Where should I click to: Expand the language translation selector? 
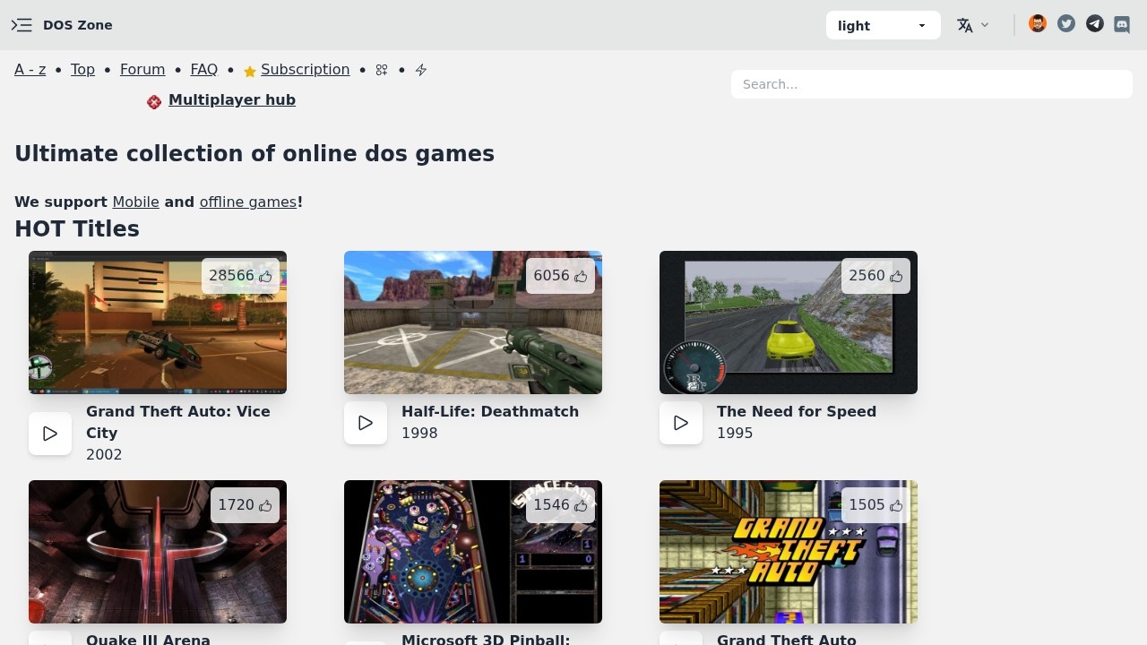coord(972,25)
